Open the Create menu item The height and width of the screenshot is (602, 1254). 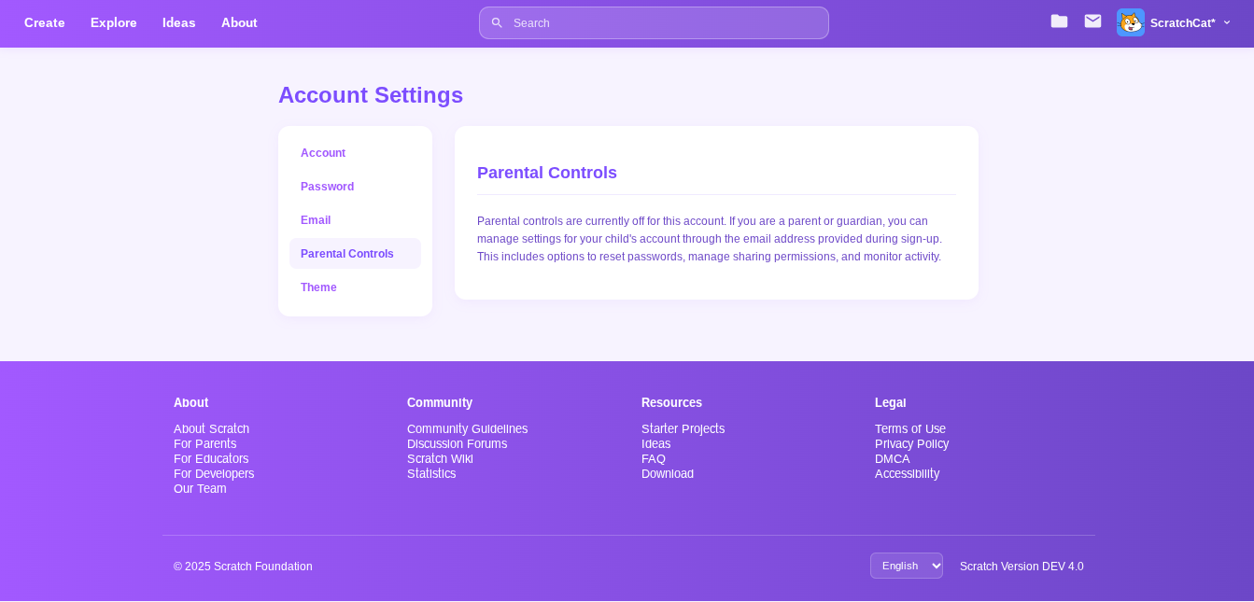(45, 22)
